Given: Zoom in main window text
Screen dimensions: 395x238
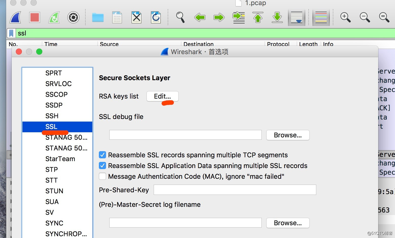Looking at the screenshot, I should 346,17.
